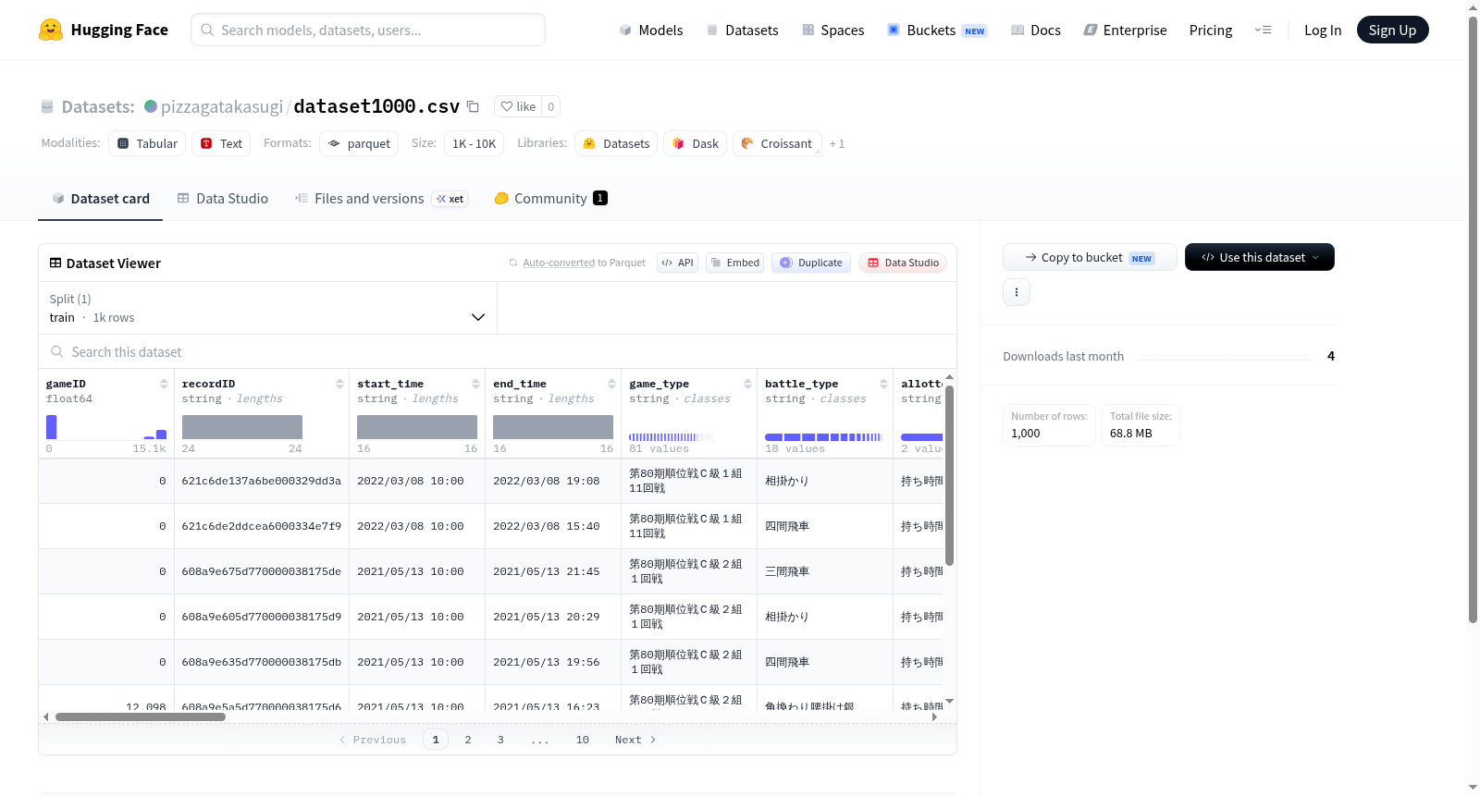
Task: Click the Text modality tag
Action: pyautogui.click(x=221, y=143)
